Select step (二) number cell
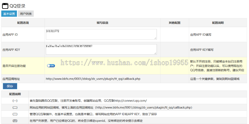The height and width of the screenshot is (124, 249). click(x=15, y=107)
